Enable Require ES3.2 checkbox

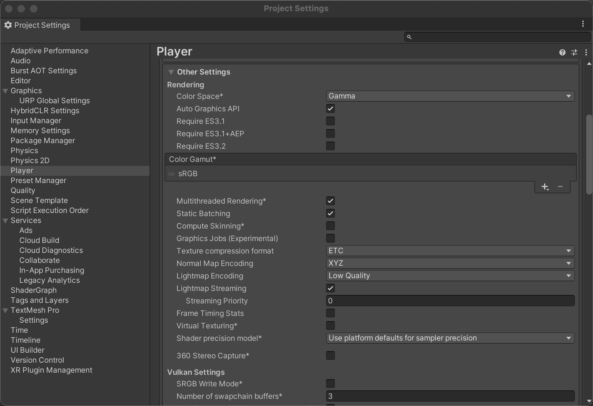coord(330,146)
